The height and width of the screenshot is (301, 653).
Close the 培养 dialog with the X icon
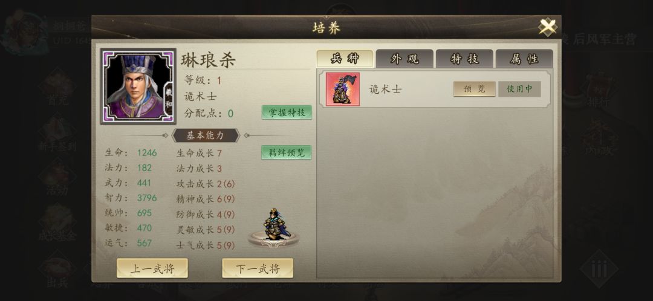pos(548,27)
